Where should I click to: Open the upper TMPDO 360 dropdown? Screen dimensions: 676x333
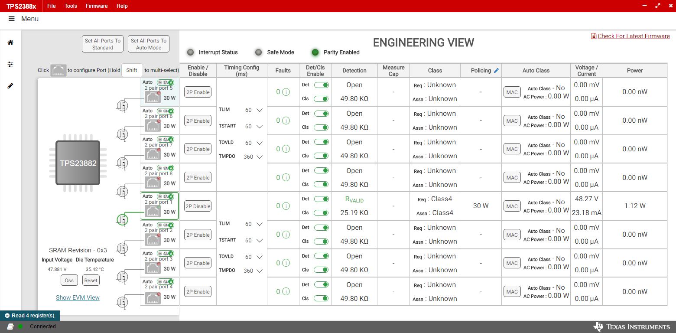click(259, 157)
